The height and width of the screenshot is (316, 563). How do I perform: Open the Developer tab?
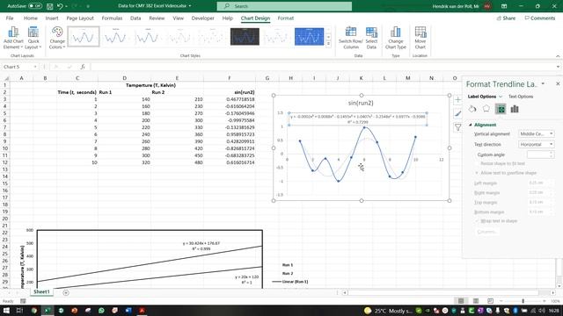click(203, 18)
